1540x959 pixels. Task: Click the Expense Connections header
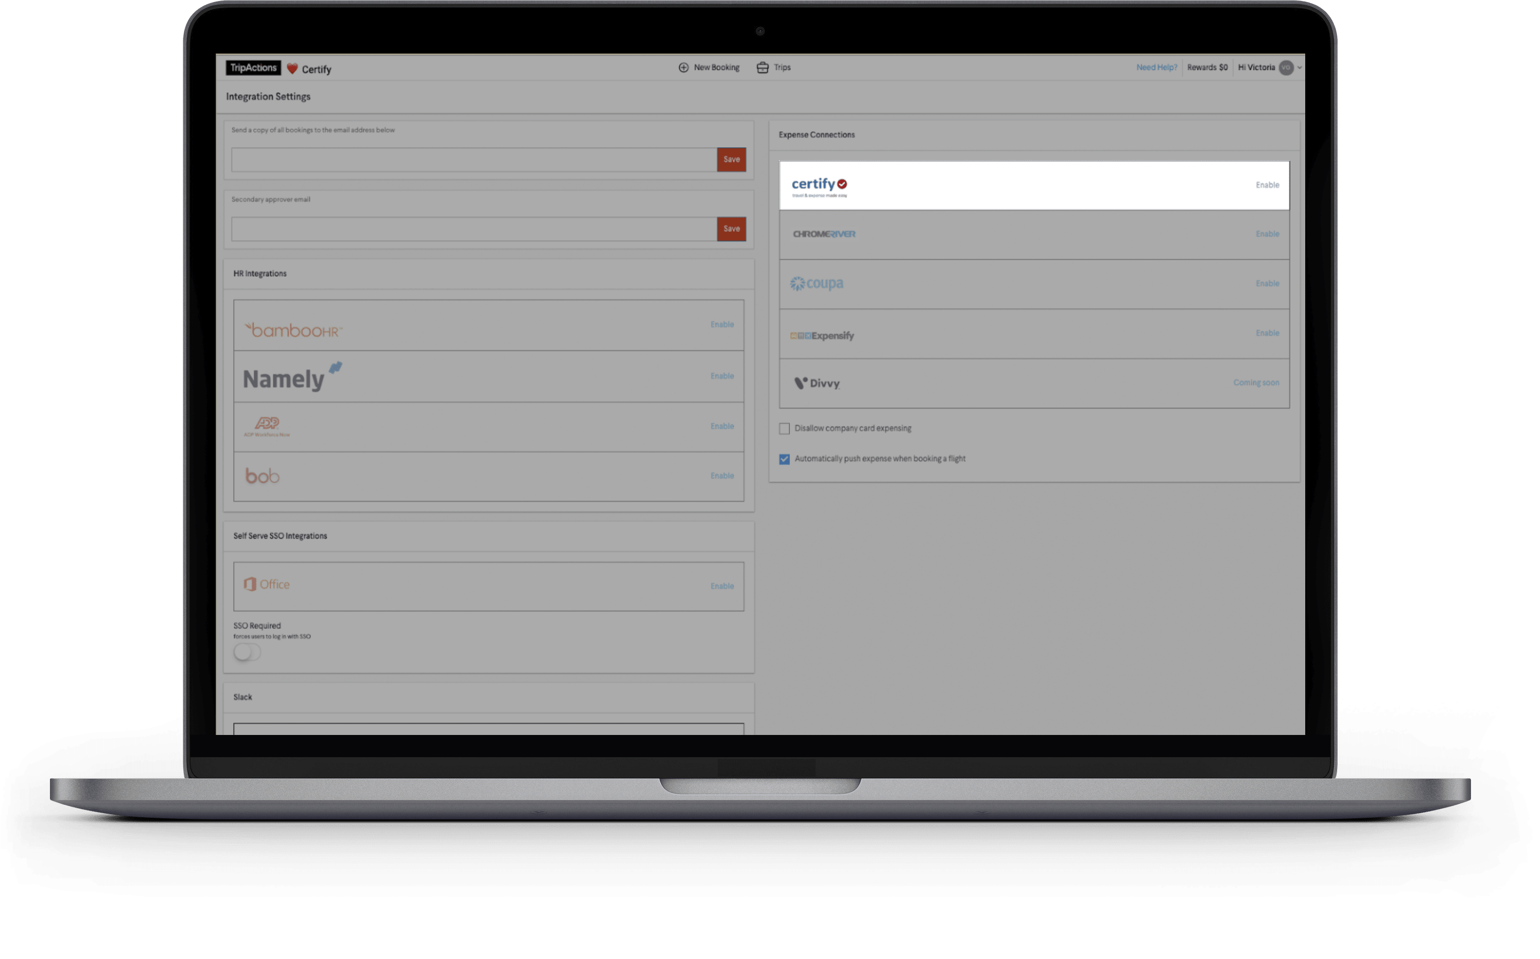817,135
